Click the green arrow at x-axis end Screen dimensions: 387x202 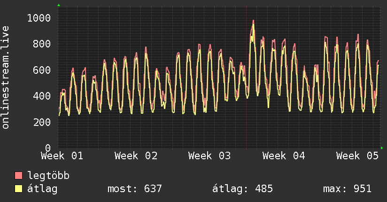pyautogui.click(x=382, y=148)
